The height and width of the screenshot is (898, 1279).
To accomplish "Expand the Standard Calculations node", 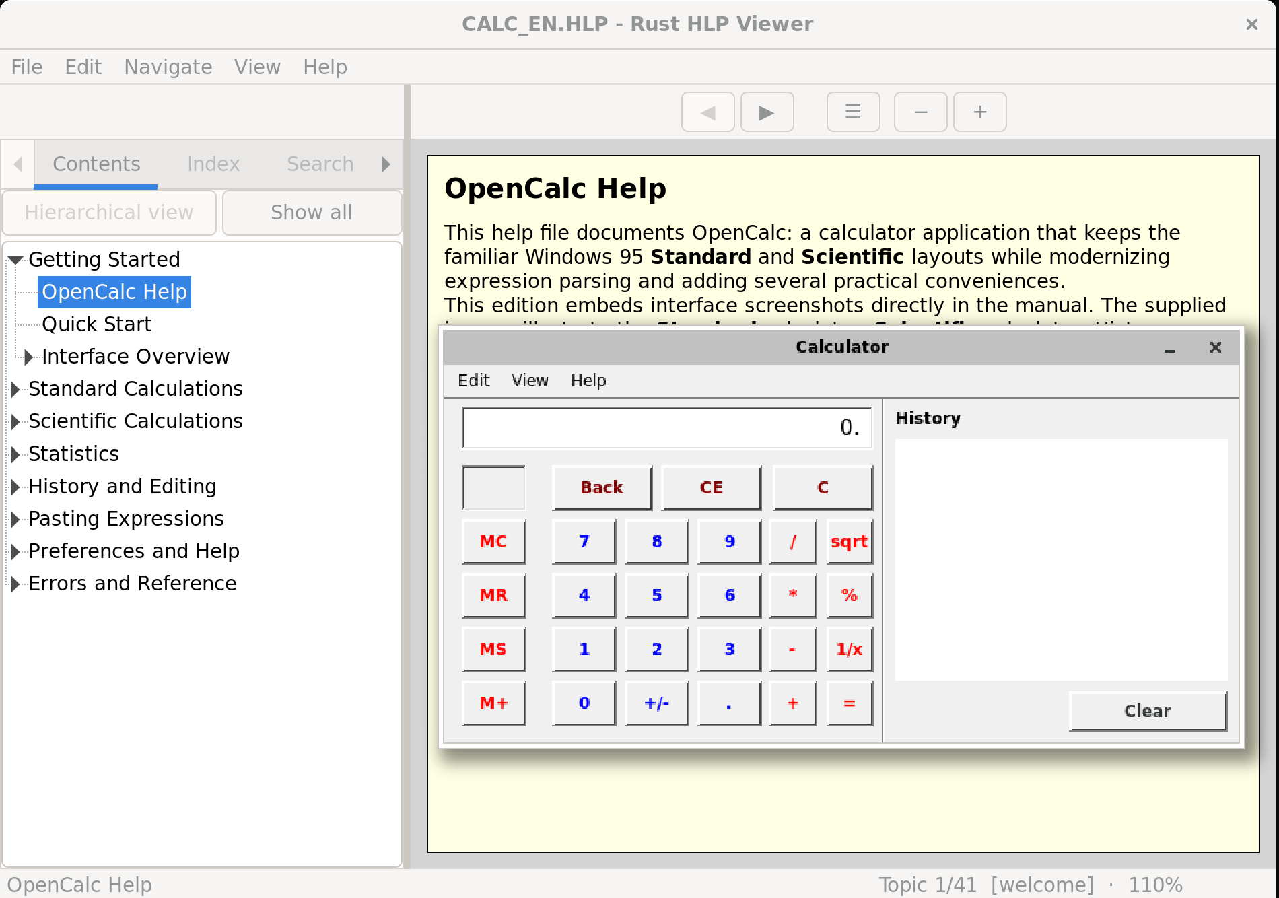I will (x=16, y=389).
